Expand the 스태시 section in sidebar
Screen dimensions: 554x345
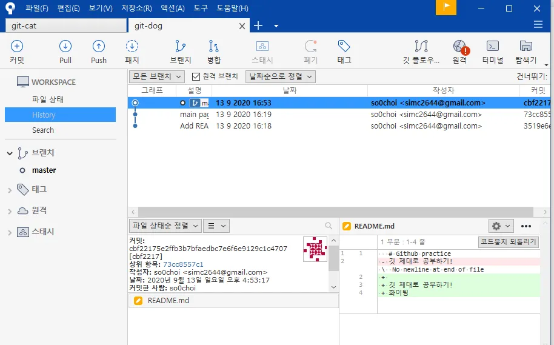coord(10,232)
